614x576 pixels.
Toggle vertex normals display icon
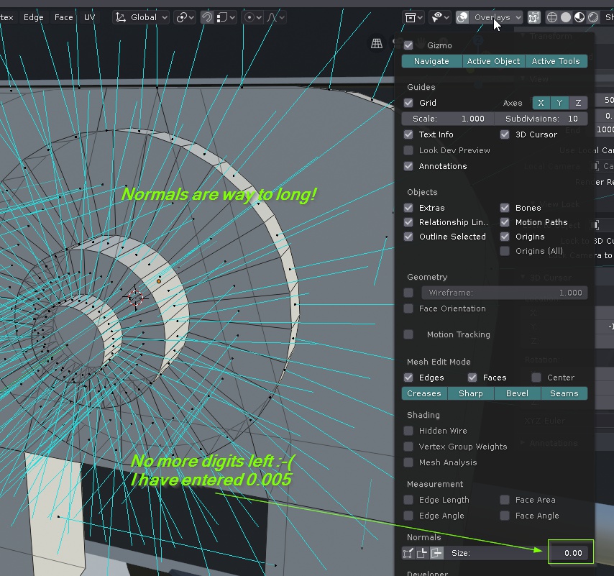click(x=408, y=553)
